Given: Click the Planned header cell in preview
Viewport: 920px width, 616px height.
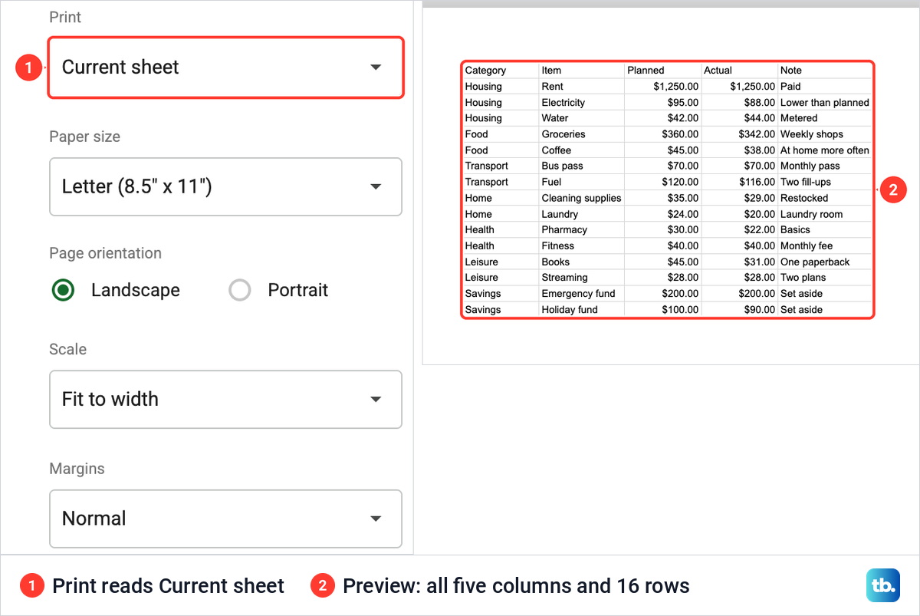Looking at the screenshot, I should 662,71.
